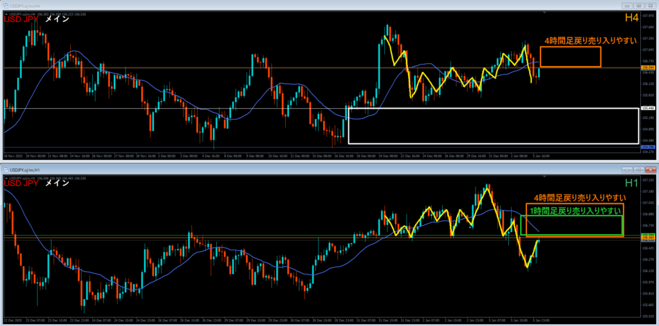Image resolution: width=659 pixels, height=326 pixels.
Task: Click the chart icon in the USDJPY H1 title bar
Action: (x=6, y=169)
